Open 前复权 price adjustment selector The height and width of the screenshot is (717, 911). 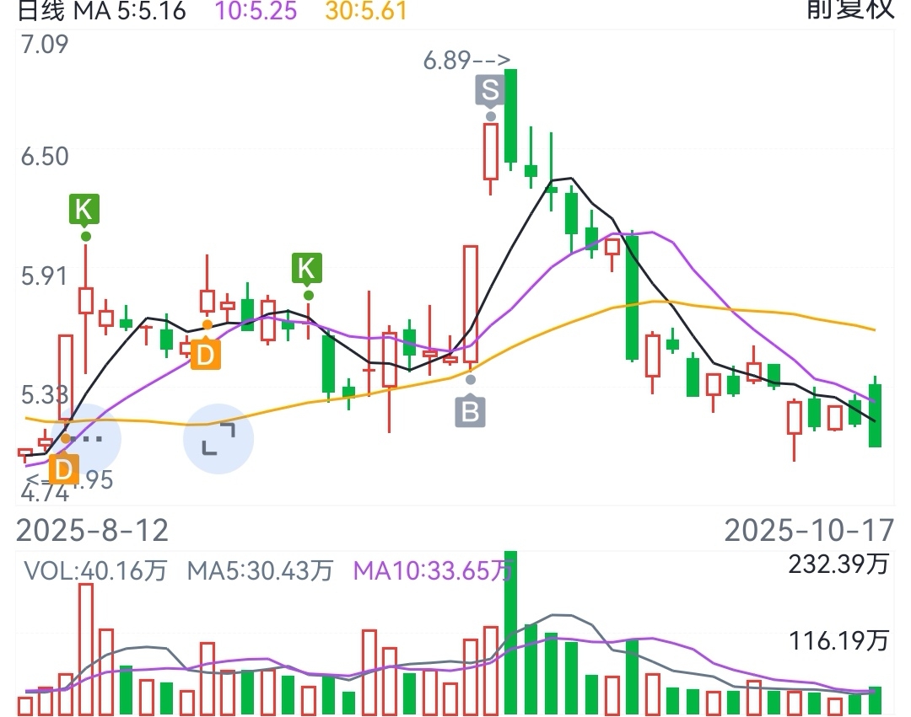click(x=850, y=9)
